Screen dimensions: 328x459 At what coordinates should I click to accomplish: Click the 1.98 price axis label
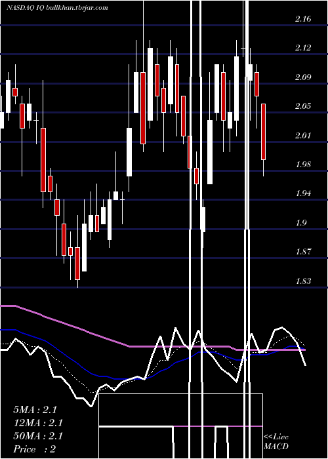coord(303,164)
